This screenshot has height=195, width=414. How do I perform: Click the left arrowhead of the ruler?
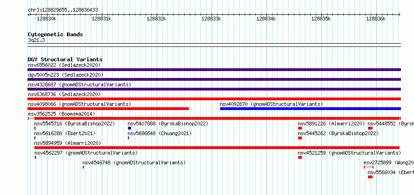coord(29,14)
